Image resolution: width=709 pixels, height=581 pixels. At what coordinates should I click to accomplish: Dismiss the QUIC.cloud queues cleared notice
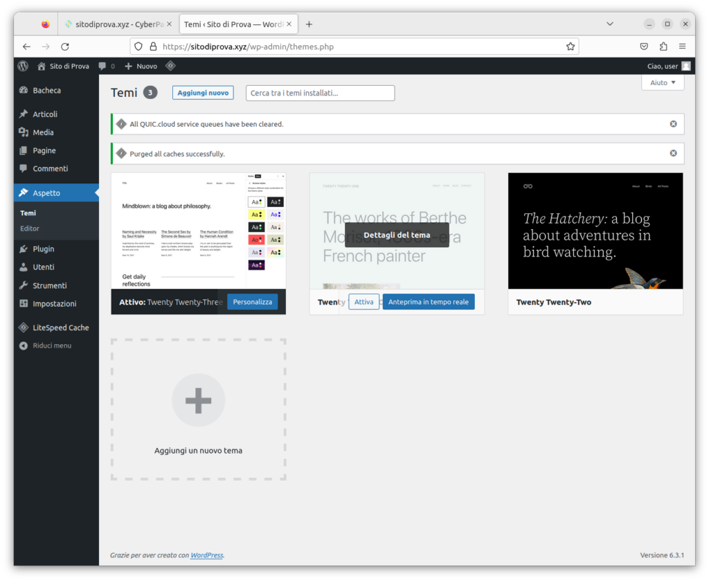point(673,124)
